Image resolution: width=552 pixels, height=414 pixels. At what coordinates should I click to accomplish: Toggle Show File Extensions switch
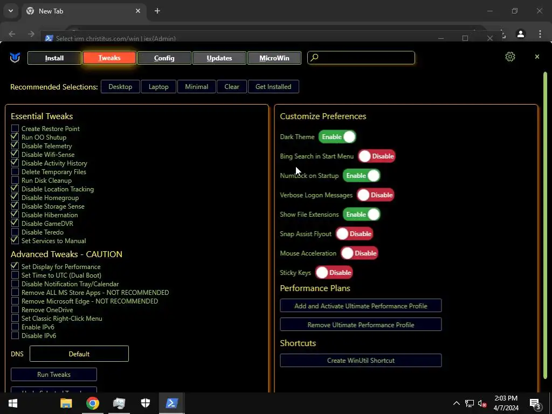(362, 214)
